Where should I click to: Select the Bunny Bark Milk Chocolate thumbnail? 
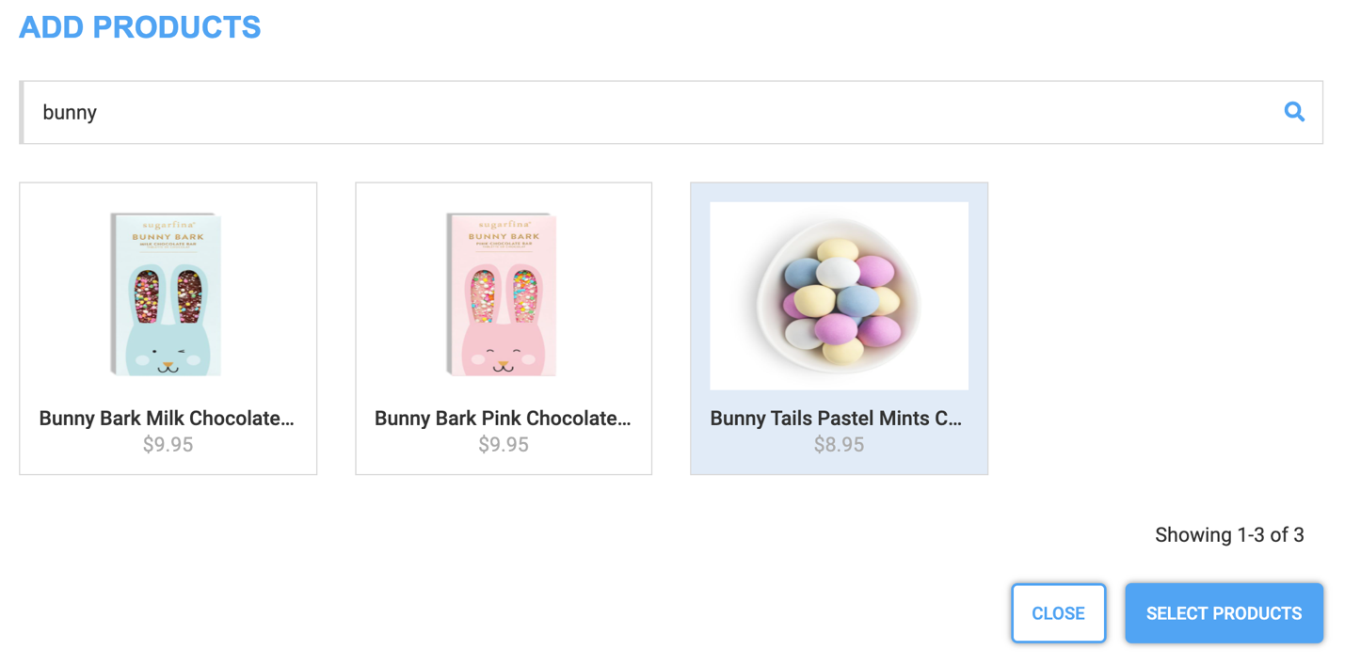(x=167, y=294)
